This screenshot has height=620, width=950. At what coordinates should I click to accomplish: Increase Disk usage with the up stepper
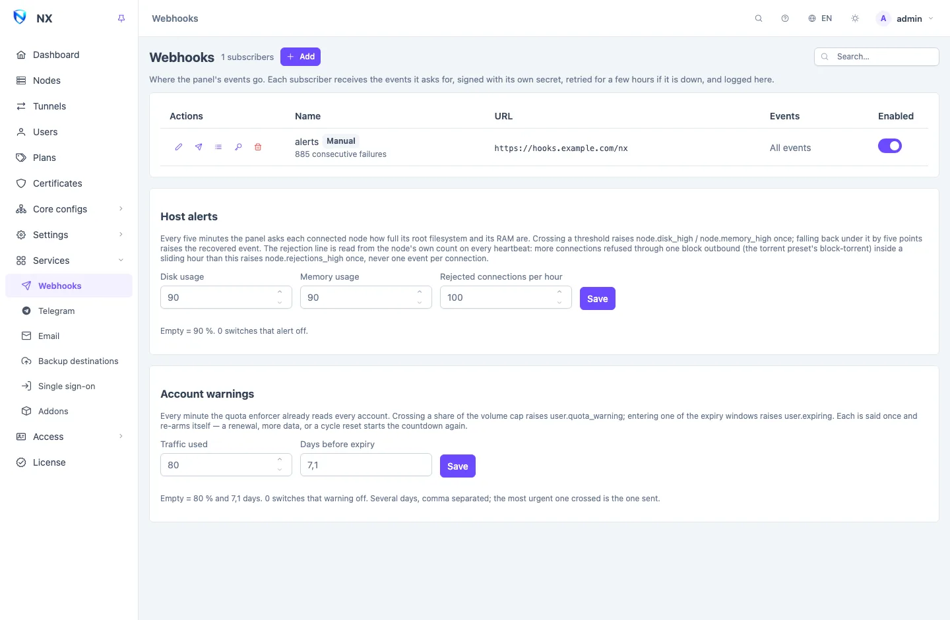tap(280, 292)
